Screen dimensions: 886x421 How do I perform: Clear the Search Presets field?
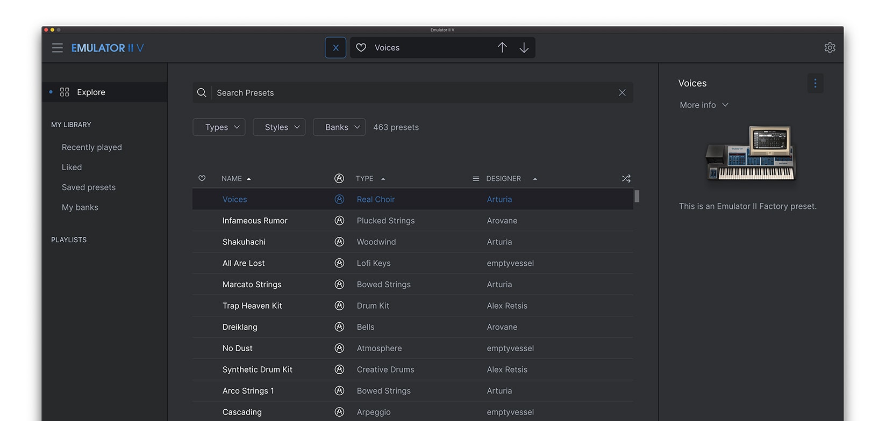click(622, 93)
